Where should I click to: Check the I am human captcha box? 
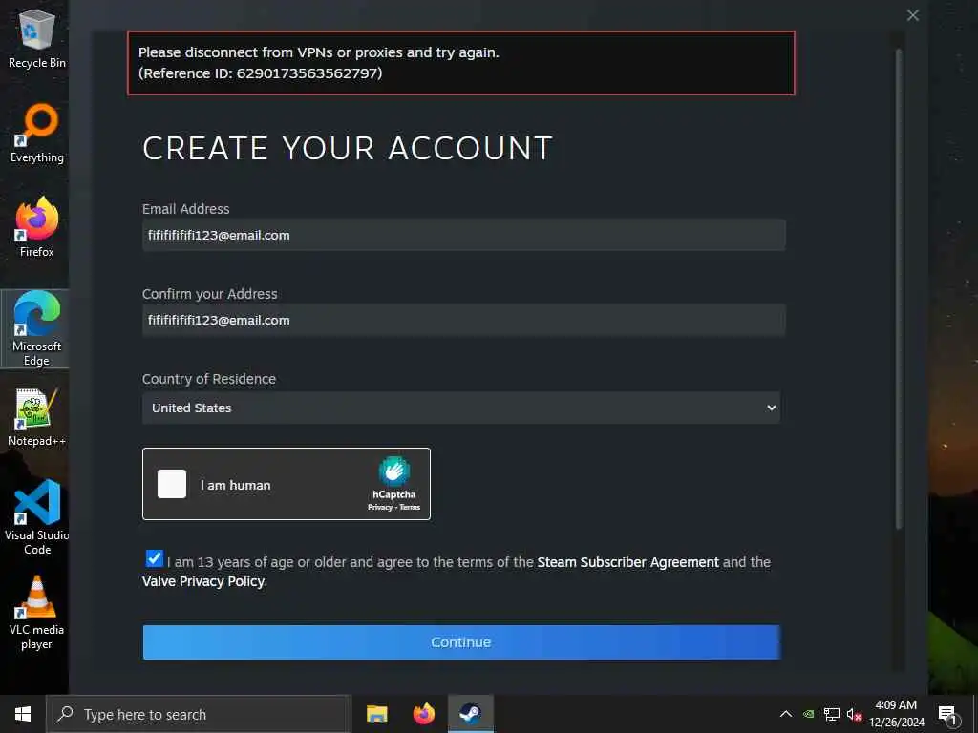click(172, 484)
